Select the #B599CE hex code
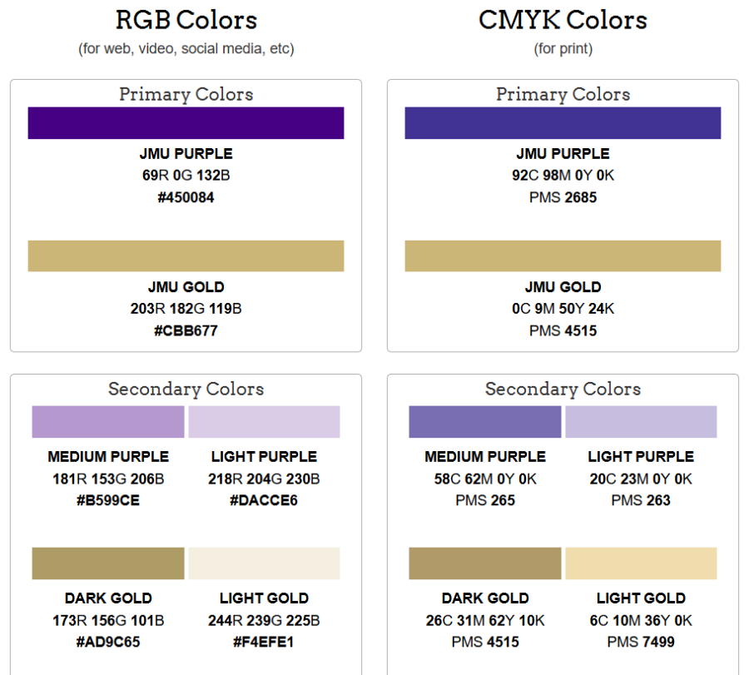Screen dimensions: 749x675 [x=108, y=501]
